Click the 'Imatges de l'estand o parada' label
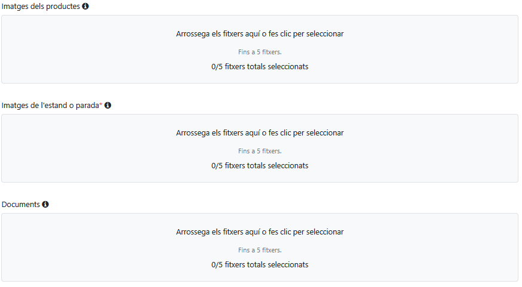The width and height of the screenshot is (522, 287). point(50,105)
